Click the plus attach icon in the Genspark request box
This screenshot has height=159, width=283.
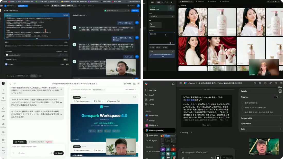point(14,153)
